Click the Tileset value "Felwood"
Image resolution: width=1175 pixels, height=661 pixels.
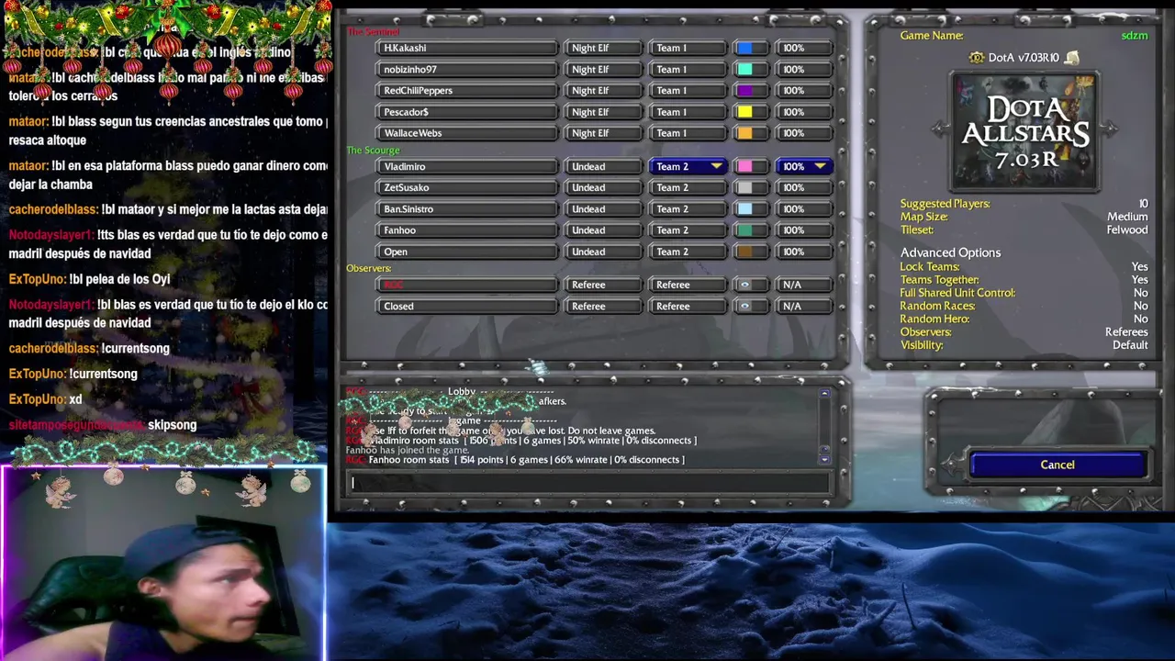pos(1126,230)
